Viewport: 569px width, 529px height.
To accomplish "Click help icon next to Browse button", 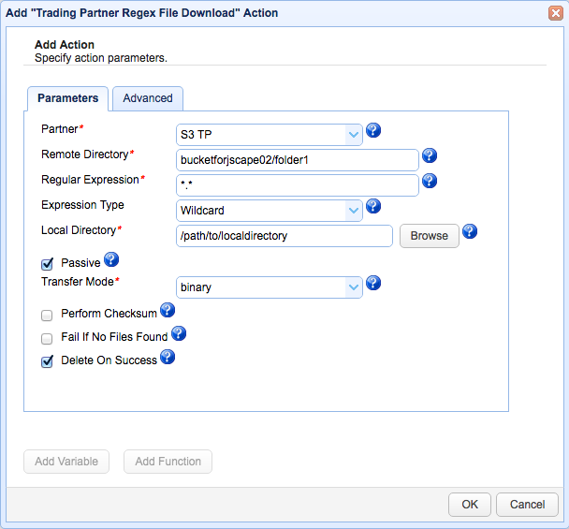I will [x=470, y=232].
